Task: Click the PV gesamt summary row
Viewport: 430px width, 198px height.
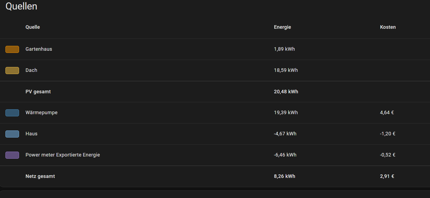Action: pos(38,92)
